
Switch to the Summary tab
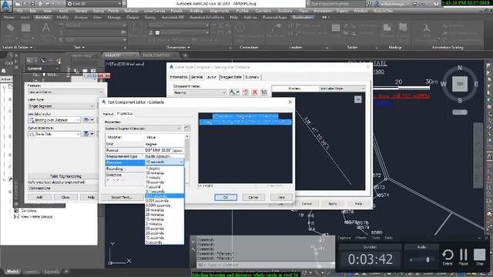[x=252, y=77]
